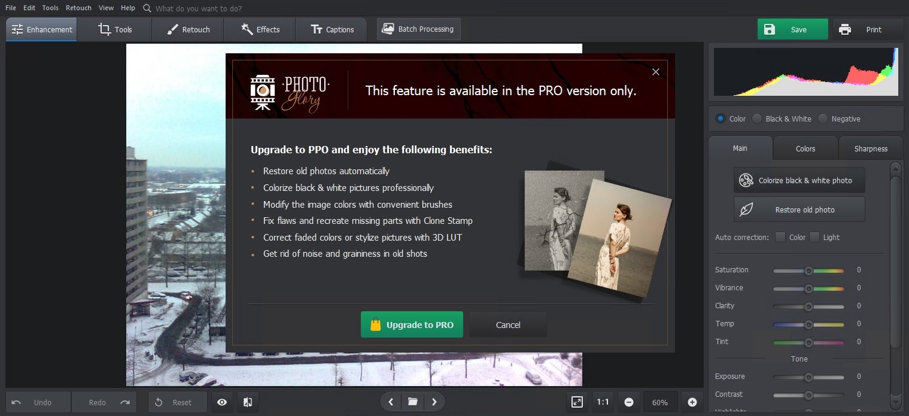
Task: Go to previous photo arrow
Action: tap(391, 402)
